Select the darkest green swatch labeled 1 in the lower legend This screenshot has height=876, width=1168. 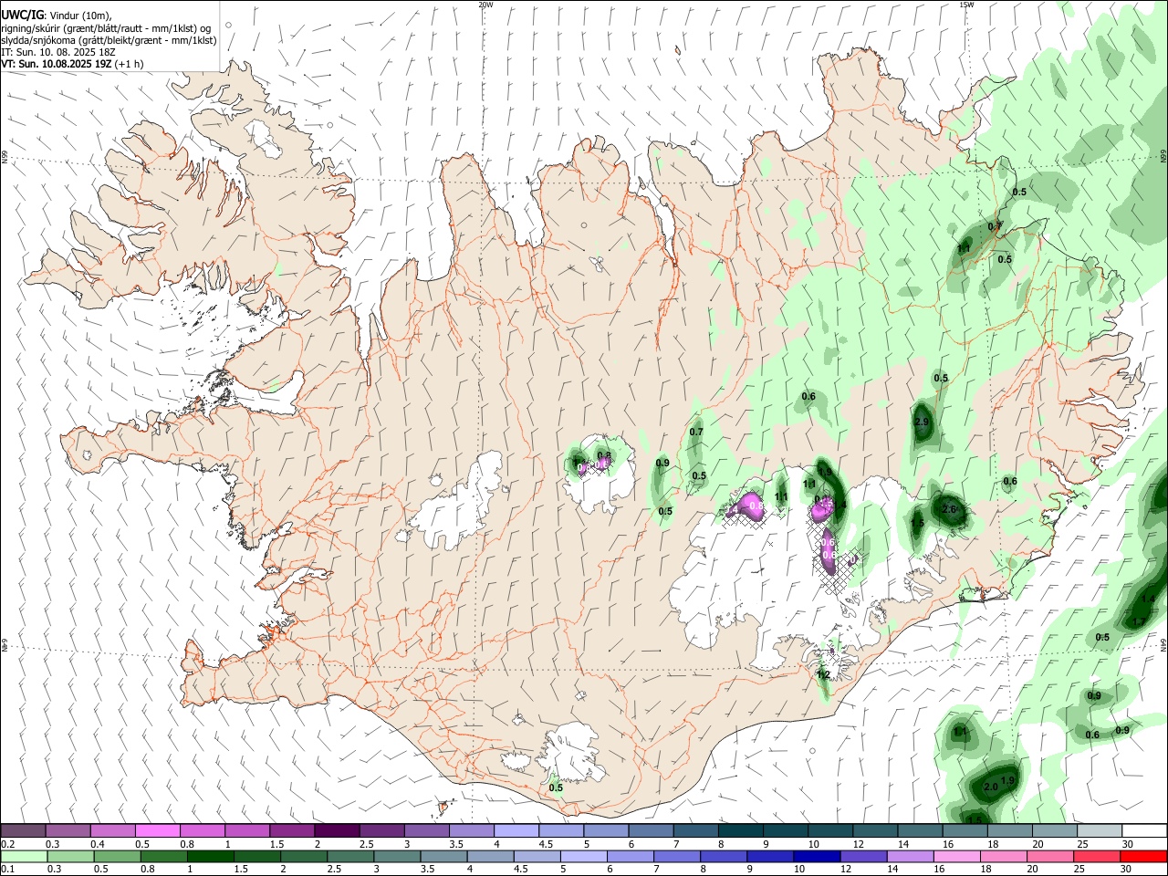click(x=210, y=856)
